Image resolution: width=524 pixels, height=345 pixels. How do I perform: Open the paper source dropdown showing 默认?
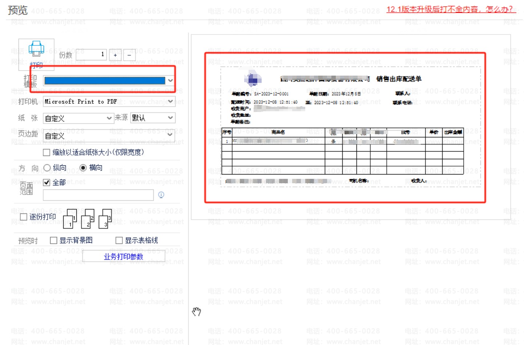[153, 118]
